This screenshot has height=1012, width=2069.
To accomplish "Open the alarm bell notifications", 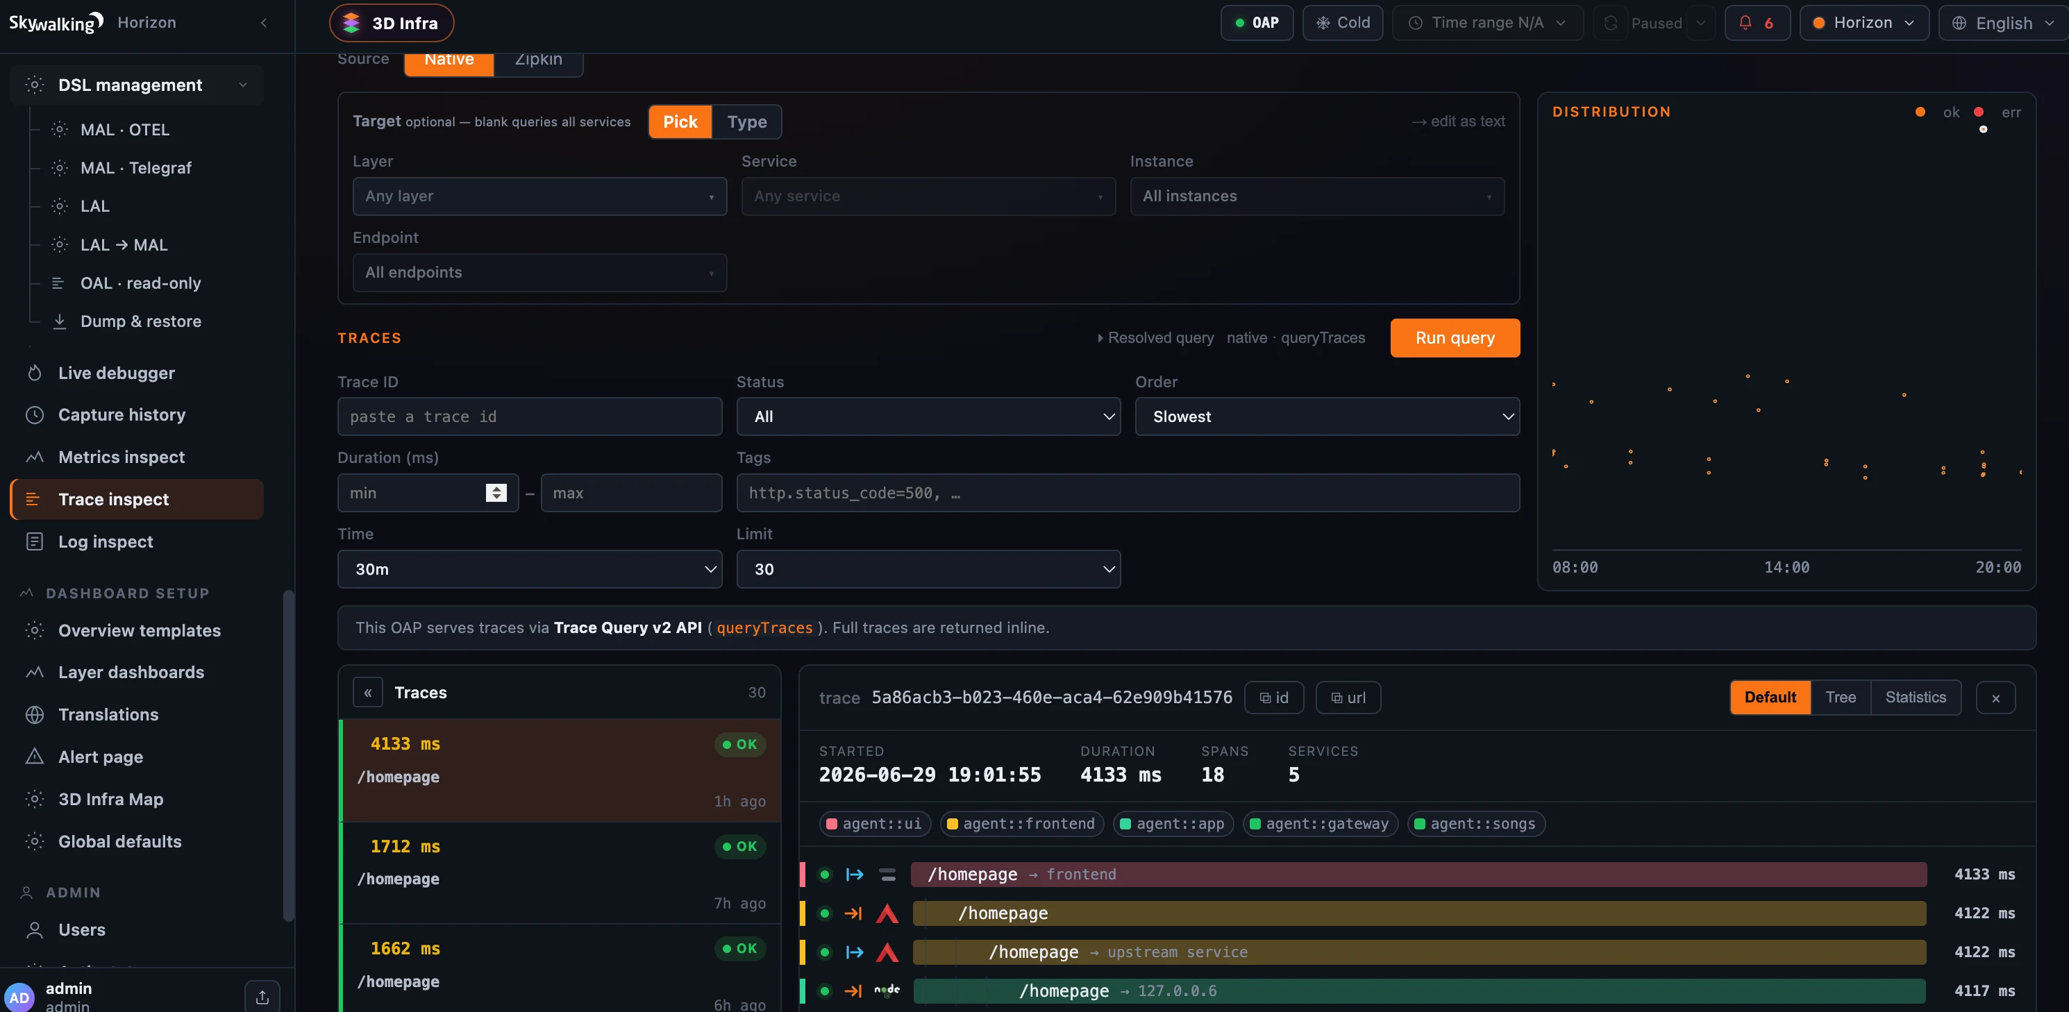I will point(1757,22).
